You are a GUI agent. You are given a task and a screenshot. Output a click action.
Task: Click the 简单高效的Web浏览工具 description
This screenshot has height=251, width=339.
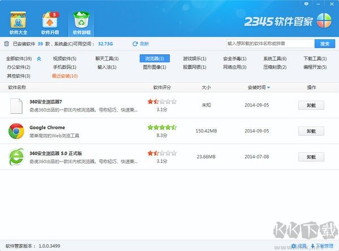54,135
